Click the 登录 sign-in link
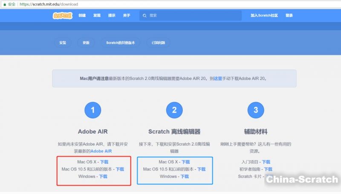Screen dimensions: 341x194 pyautogui.click(x=289, y=15)
